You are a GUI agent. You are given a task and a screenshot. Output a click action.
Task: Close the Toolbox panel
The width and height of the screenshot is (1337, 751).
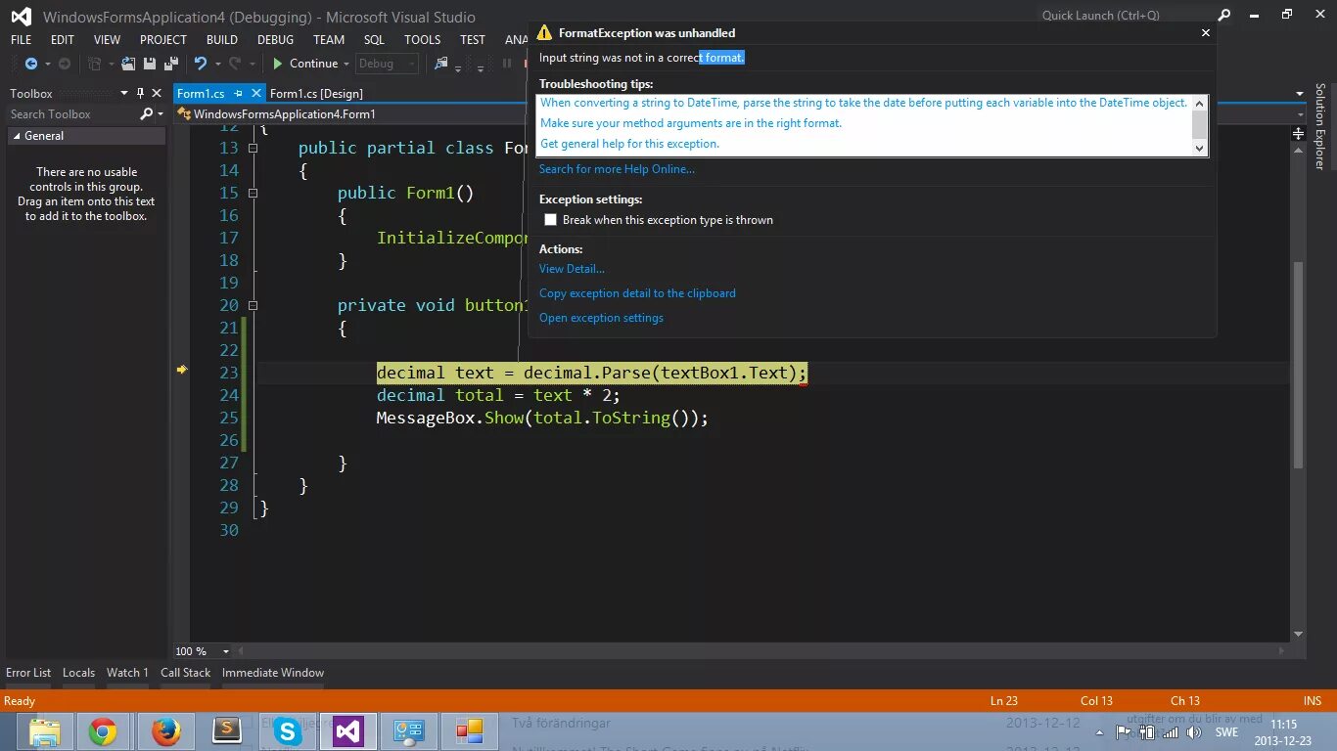[x=157, y=93]
